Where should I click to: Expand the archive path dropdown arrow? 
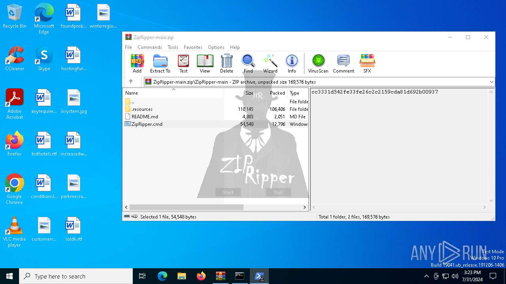coord(491,82)
